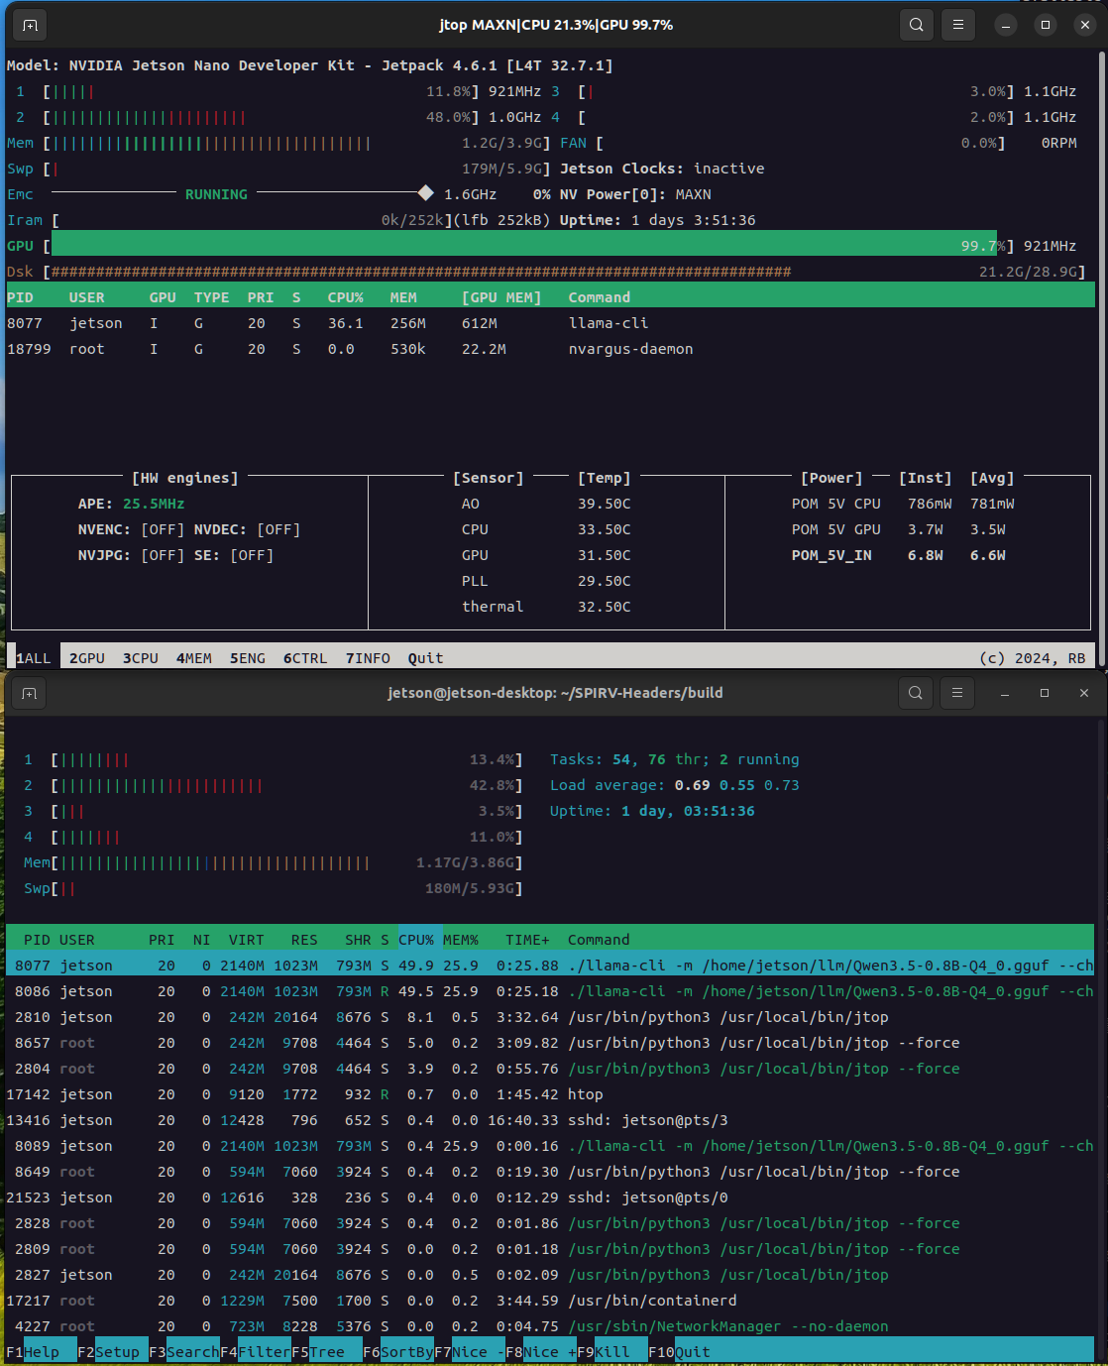Screen dimensions: 1108x1366
Task: Select llama-cli process row in jtop
Action: [551, 323]
